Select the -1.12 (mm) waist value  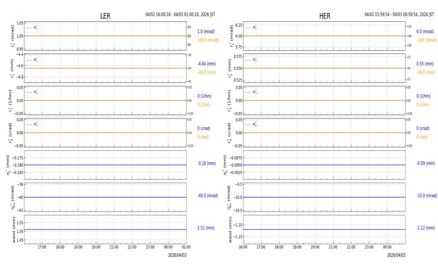(x=426, y=228)
